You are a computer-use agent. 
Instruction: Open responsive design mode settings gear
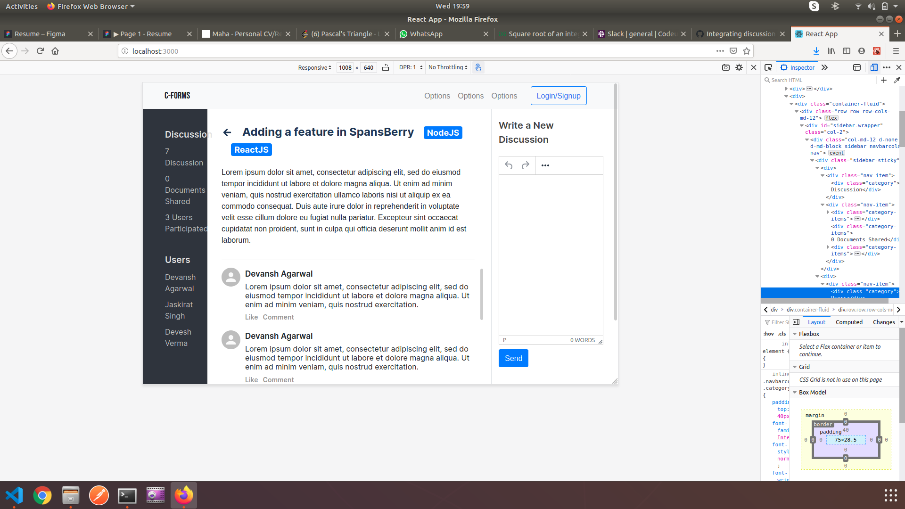739,67
